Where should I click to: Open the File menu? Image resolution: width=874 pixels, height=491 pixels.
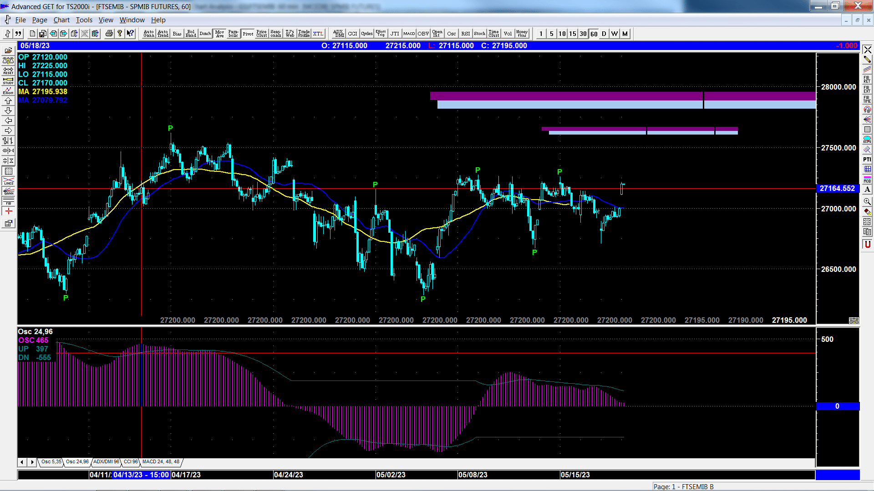(20, 20)
